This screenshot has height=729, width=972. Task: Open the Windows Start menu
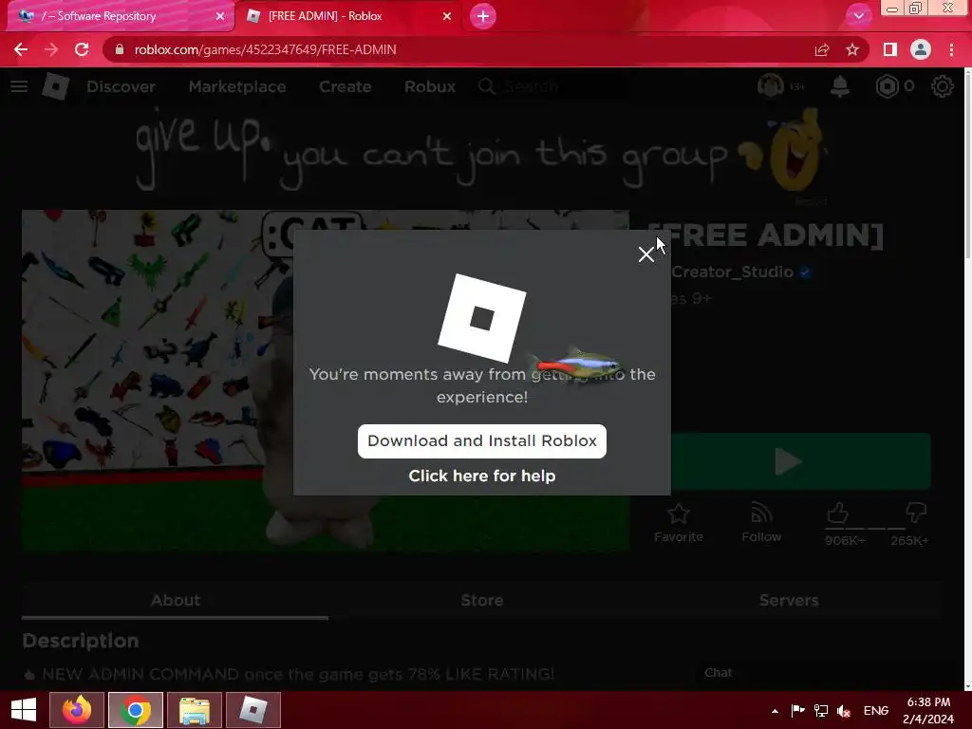coord(24,710)
